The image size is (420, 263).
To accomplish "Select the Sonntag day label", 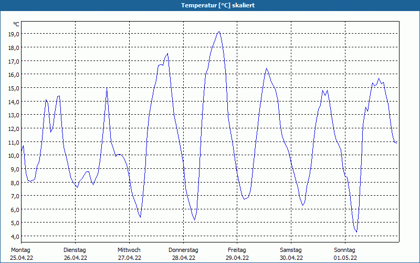I will click(x=344, y=250).
